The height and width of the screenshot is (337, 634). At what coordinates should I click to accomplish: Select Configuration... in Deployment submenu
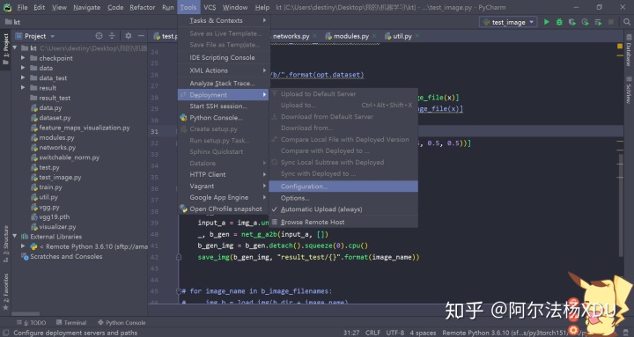[x=343, y=187]
